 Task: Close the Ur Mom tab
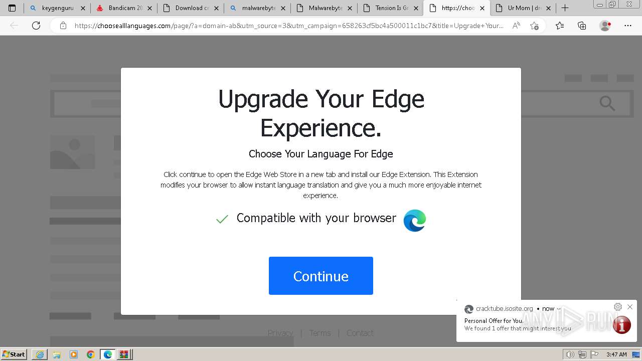[548, 8]
